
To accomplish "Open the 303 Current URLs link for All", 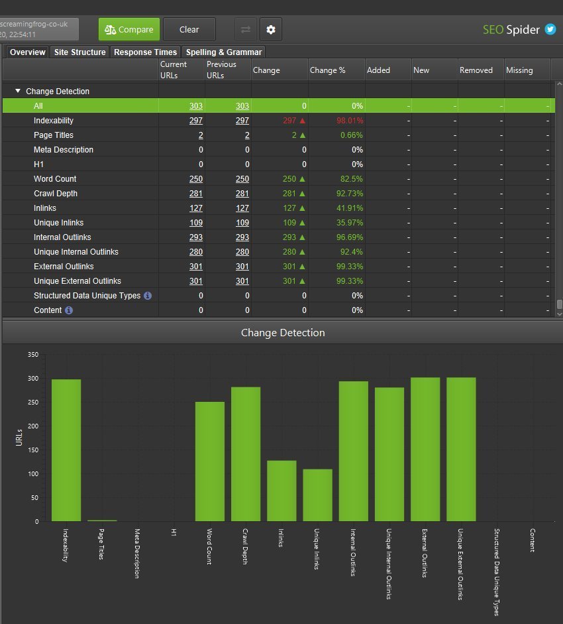I will 195,105.
